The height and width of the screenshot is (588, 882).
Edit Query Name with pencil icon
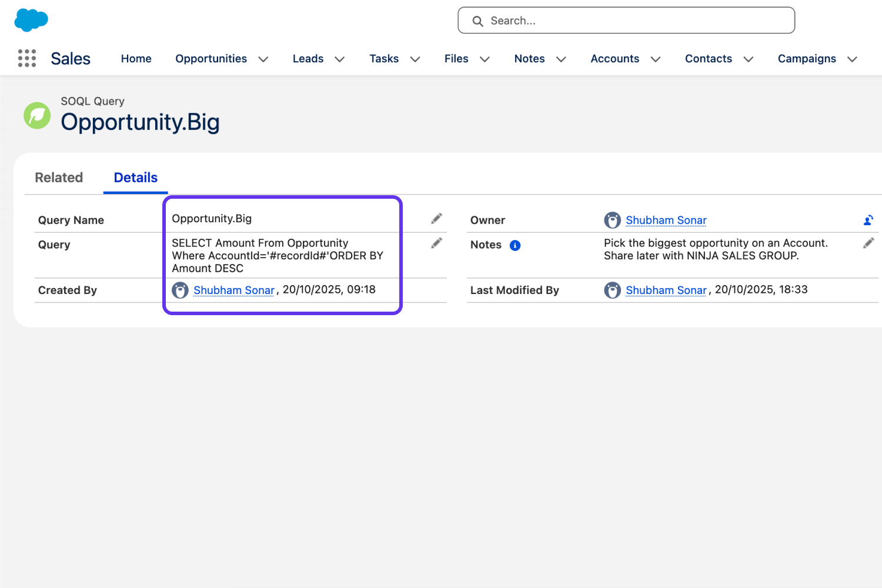tap(436, 219)
